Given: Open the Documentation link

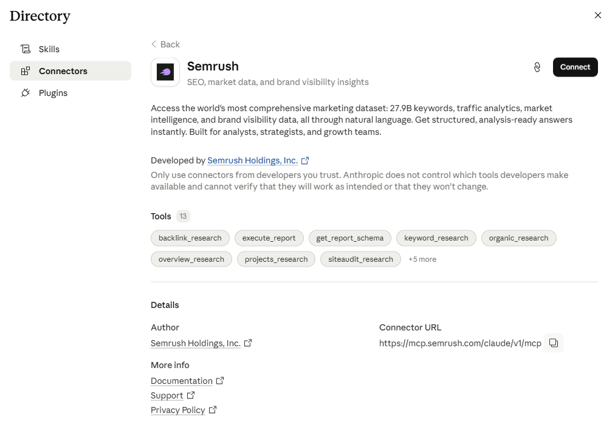Looking at the screenshot, I should pos(182,380).
